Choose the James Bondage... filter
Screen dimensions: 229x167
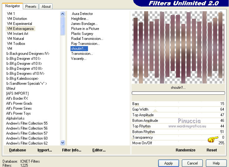pos(84,24)
